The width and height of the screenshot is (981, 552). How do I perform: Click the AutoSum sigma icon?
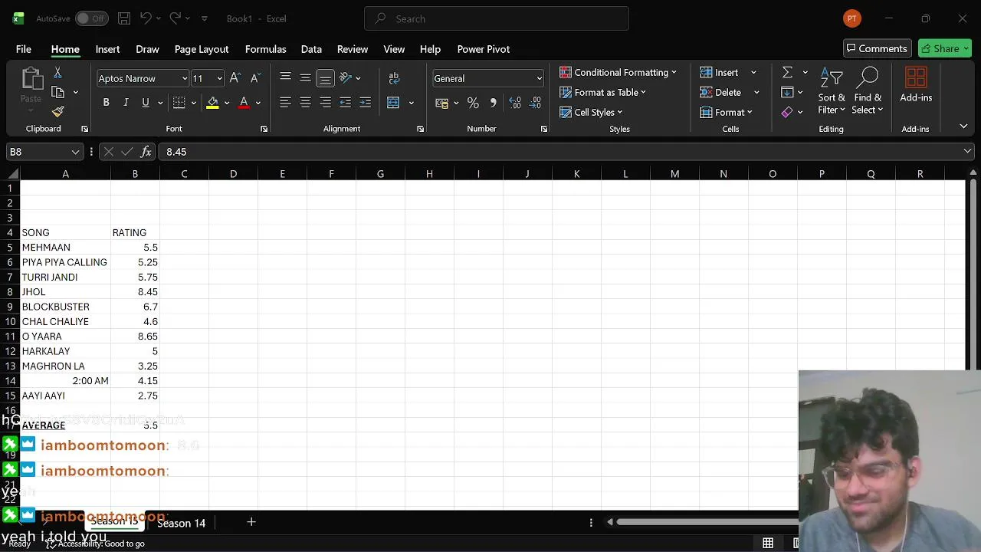tap(787, 72)
